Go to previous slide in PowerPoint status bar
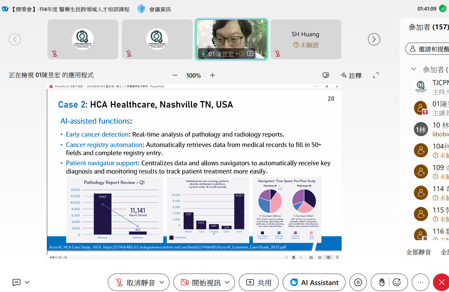449x292 pixels. 286,257
